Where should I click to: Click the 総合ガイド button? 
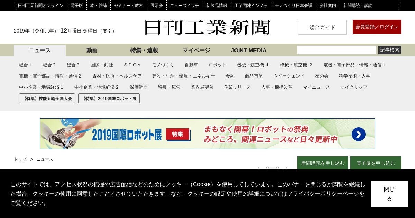[322, 27]
